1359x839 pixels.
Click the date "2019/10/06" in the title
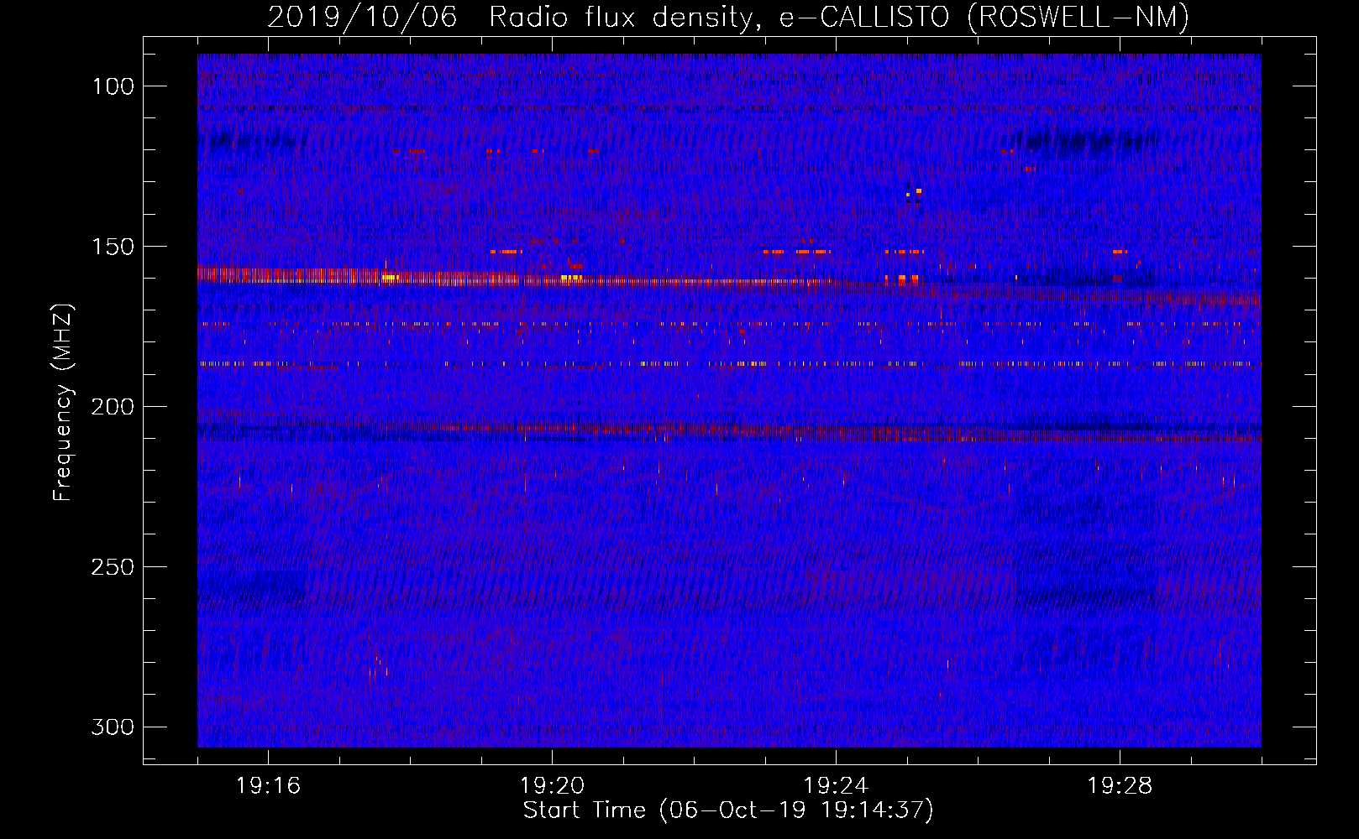point(362,17)
